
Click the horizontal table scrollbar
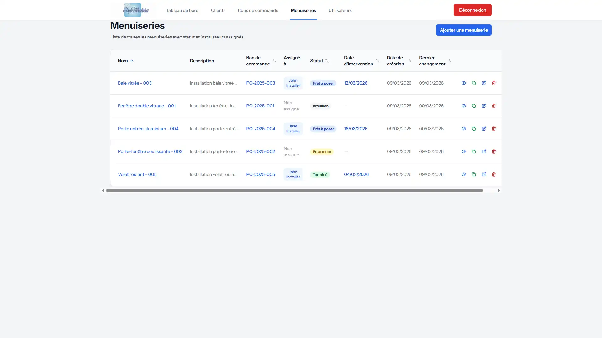click(x=294, y=190)
